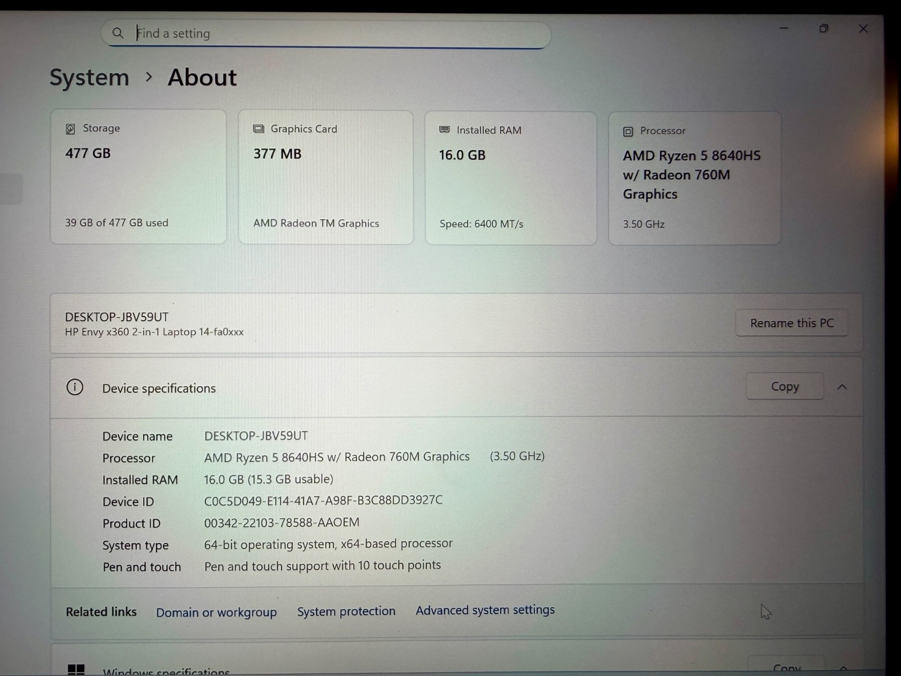Minimize the Settings window
Image resolution: width=901 pixels, height=676 pixels.
783,28
